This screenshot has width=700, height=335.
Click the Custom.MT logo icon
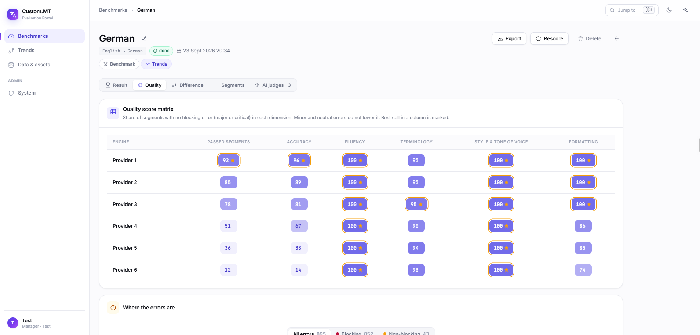click(13, 14)
